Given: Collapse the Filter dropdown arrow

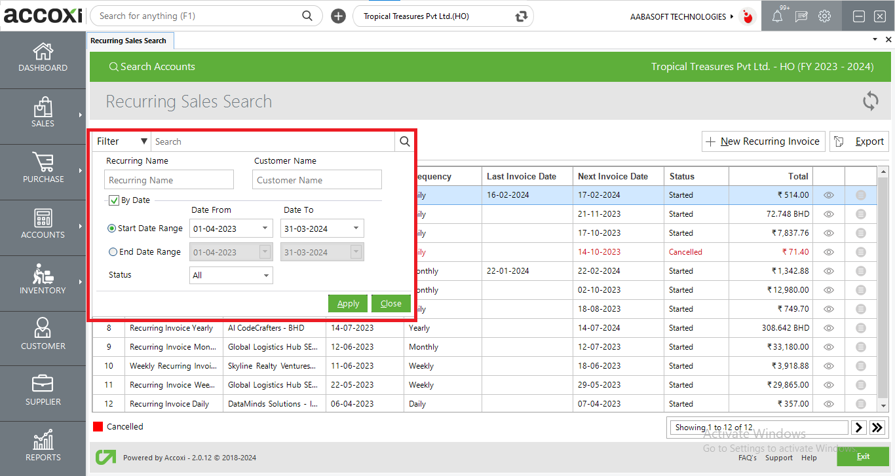Looking at the screenshot, I should point(143,141).
